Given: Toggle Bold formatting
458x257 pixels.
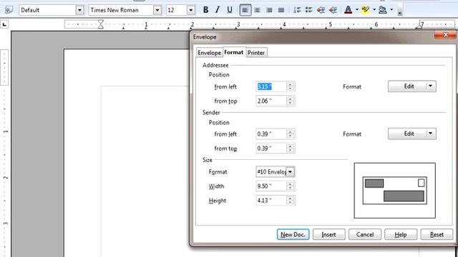Looking at the screenshot, I should 205,10.
